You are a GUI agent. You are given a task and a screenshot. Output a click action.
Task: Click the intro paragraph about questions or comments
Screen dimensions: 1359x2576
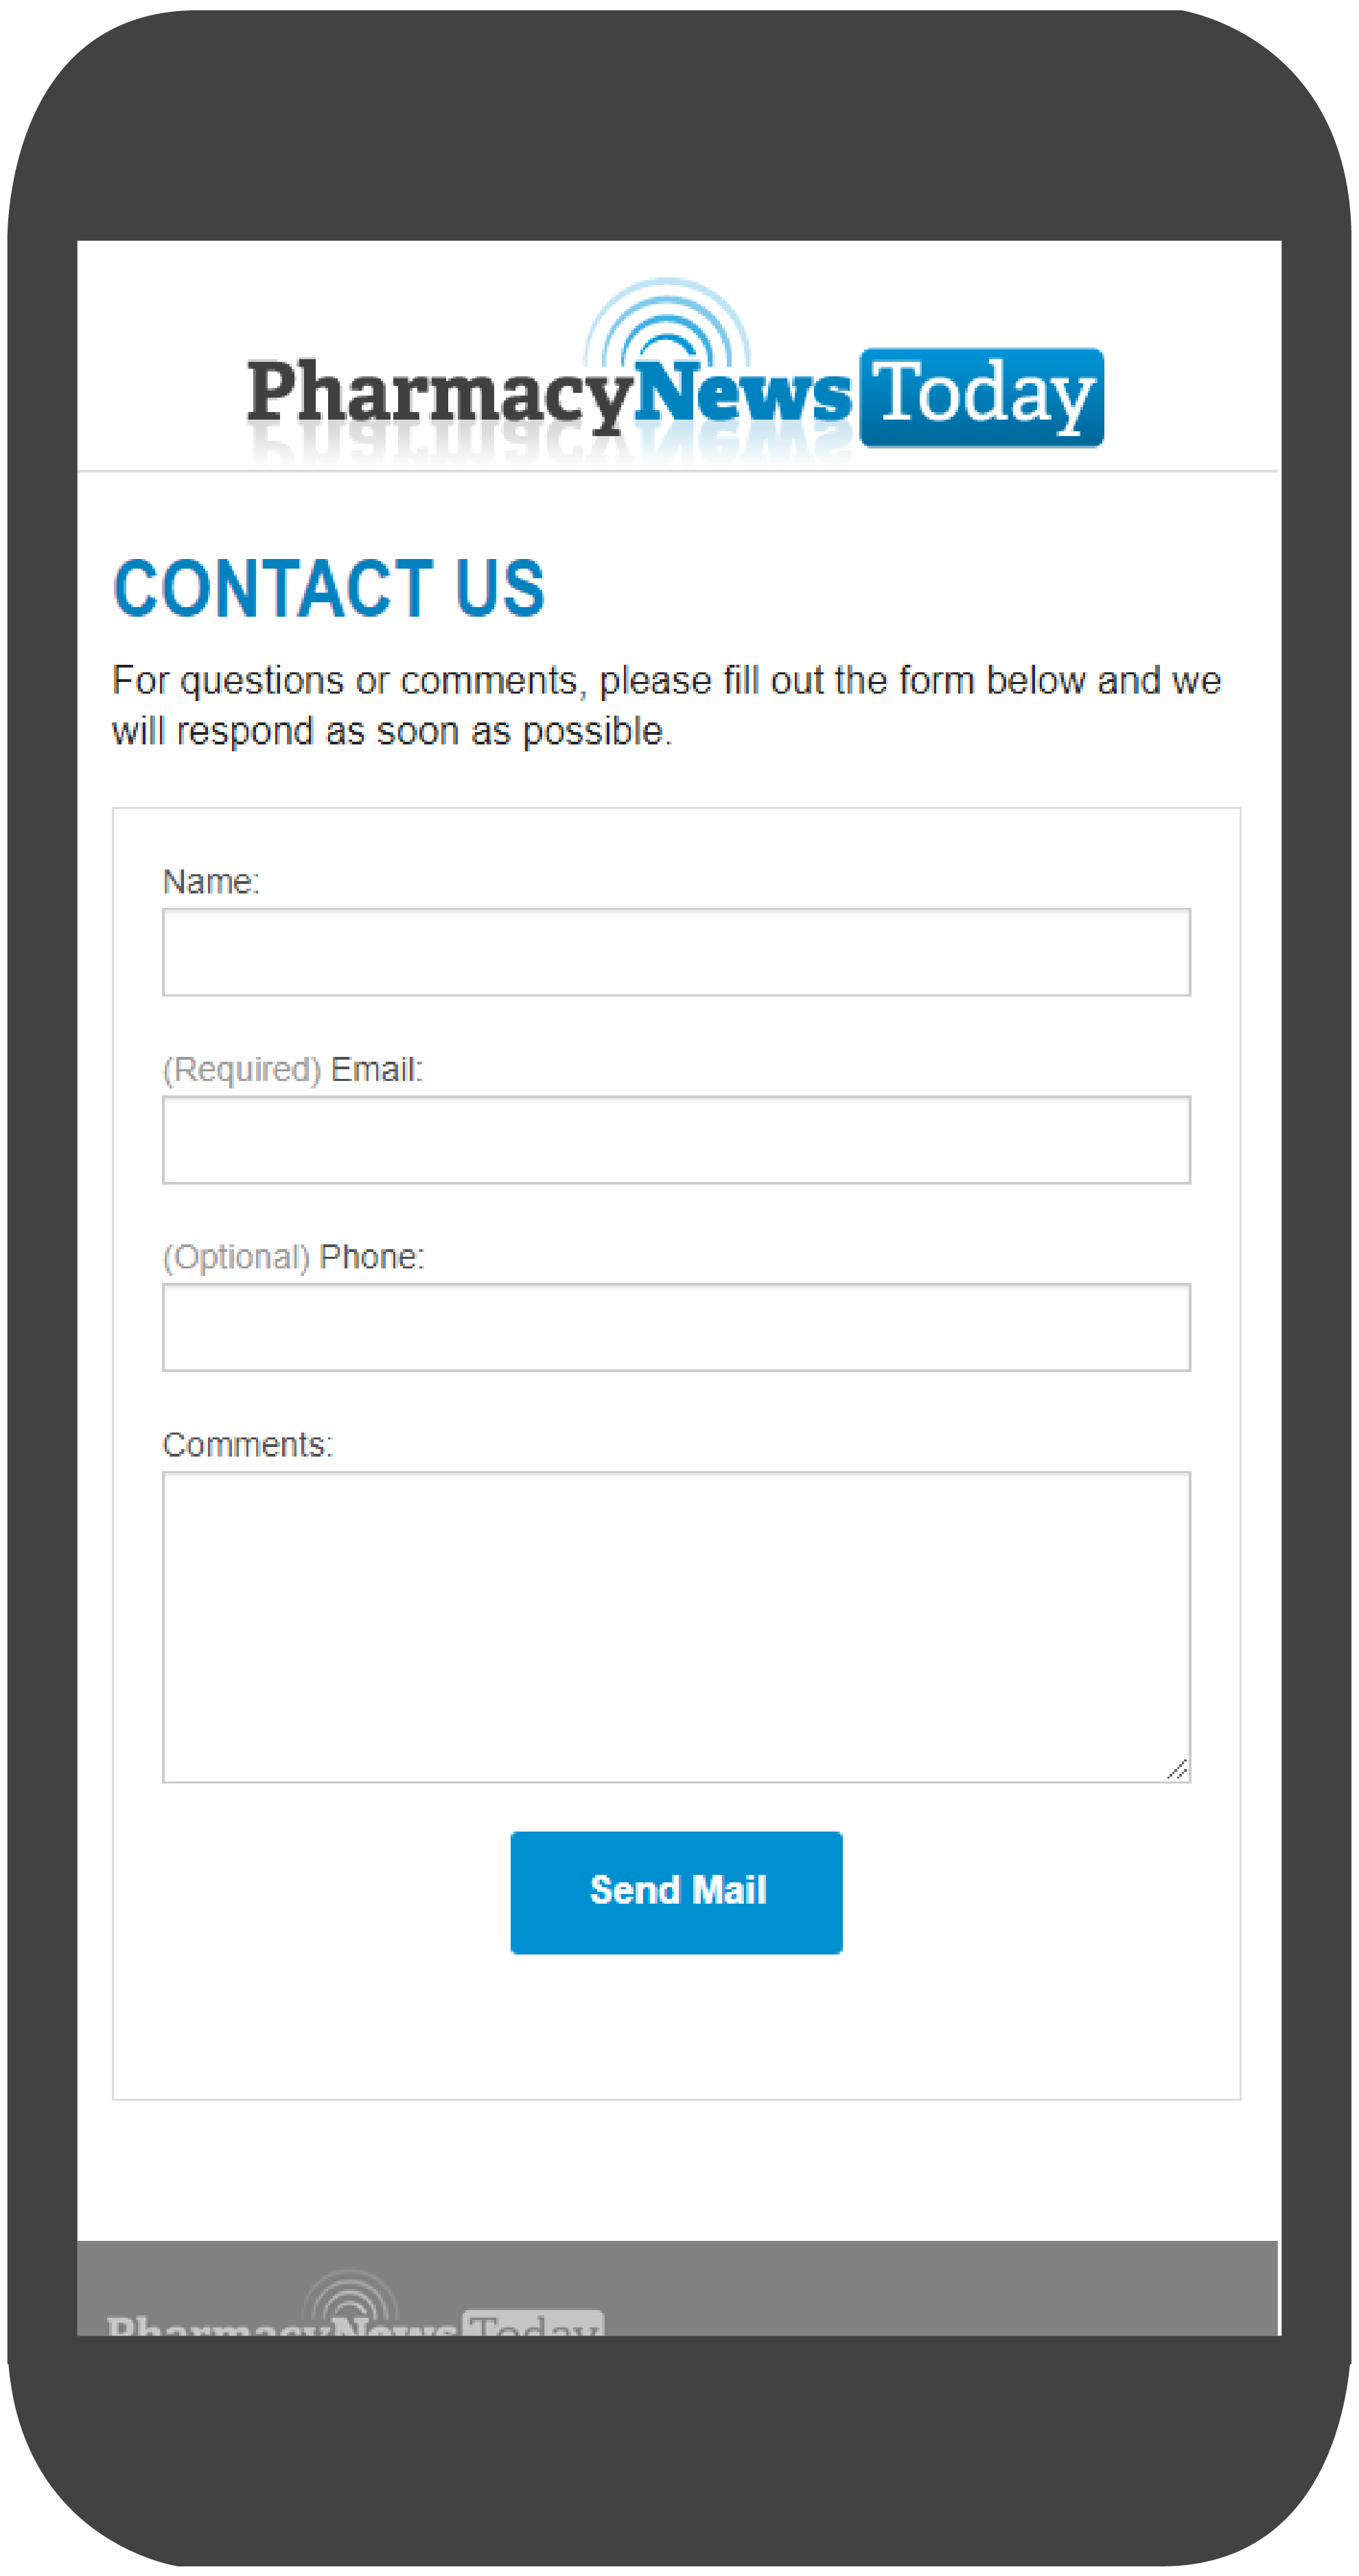coord(666,705)
